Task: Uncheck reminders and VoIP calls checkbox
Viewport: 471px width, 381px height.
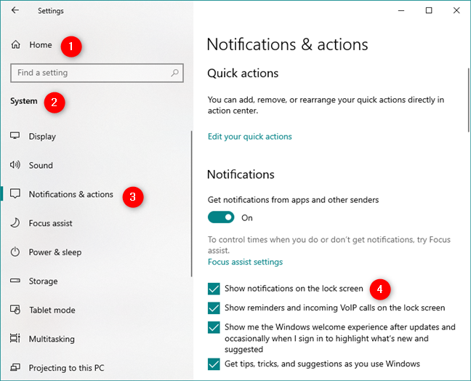Action: click(214, 308)
